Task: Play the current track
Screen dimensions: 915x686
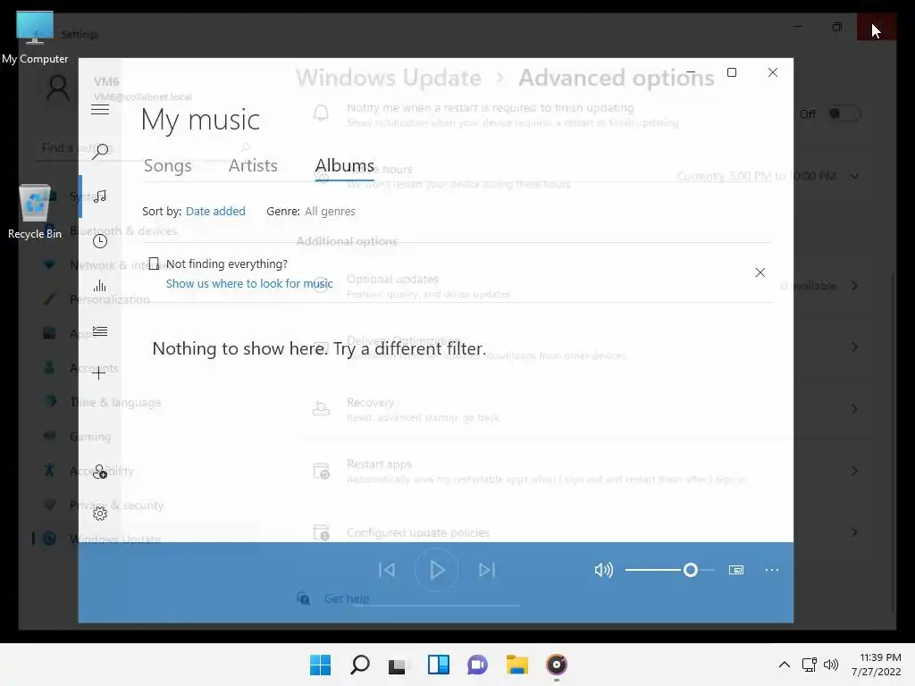Action: [x=436, y=570]
